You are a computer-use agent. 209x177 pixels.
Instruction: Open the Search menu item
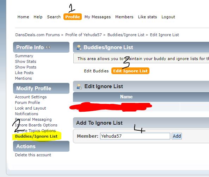tap(54, 17)
